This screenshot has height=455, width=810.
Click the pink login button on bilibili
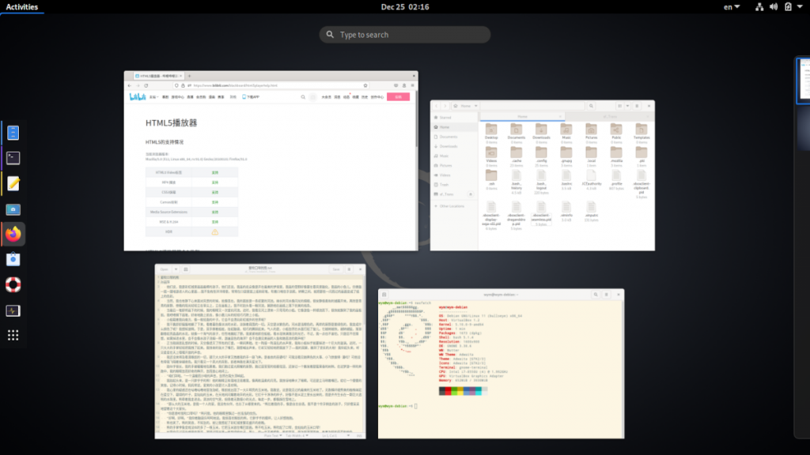pyautogui.click(x=396, y=96)
